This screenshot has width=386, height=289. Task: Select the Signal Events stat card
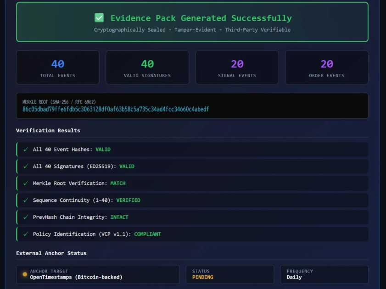click(x=237, y=67)
